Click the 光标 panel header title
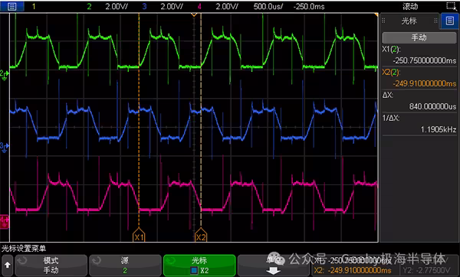The height and width of the screenshot is (277, 460). point(409,21)
